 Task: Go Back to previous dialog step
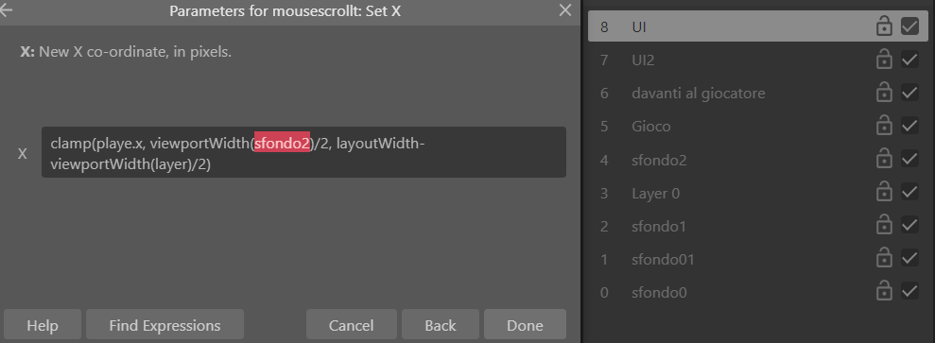pos(440,326)
